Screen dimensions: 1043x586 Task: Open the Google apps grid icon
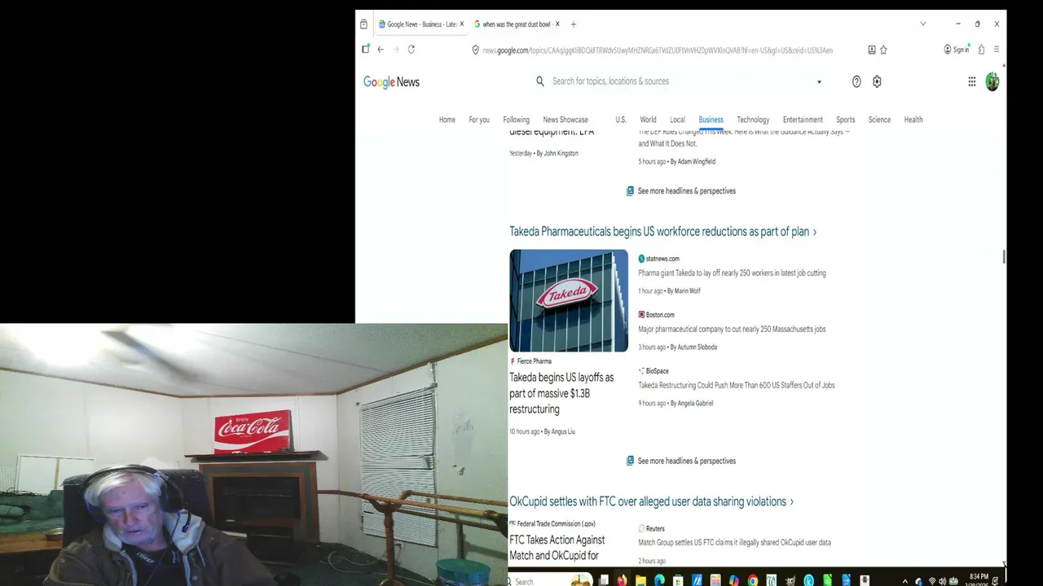(972, 81)
